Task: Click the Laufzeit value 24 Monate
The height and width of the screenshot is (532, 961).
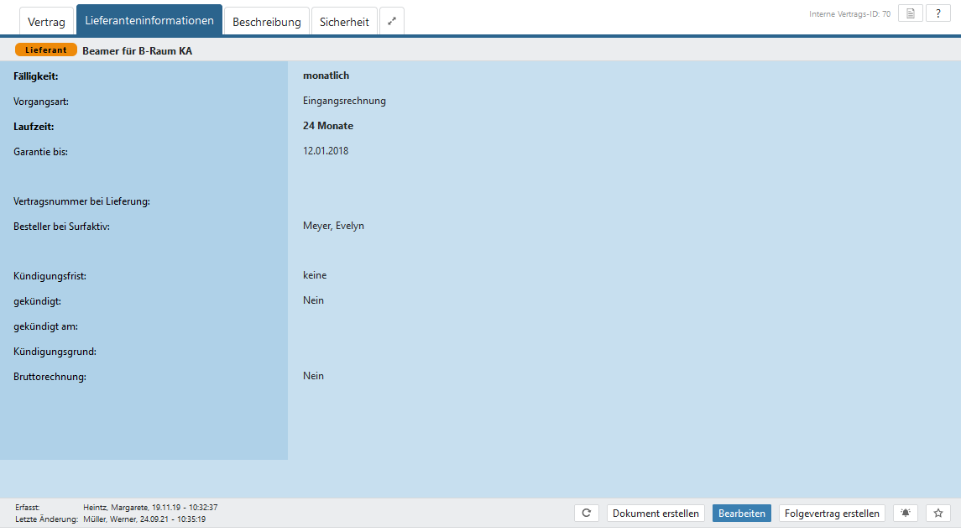Action: [x=328, y=126]
